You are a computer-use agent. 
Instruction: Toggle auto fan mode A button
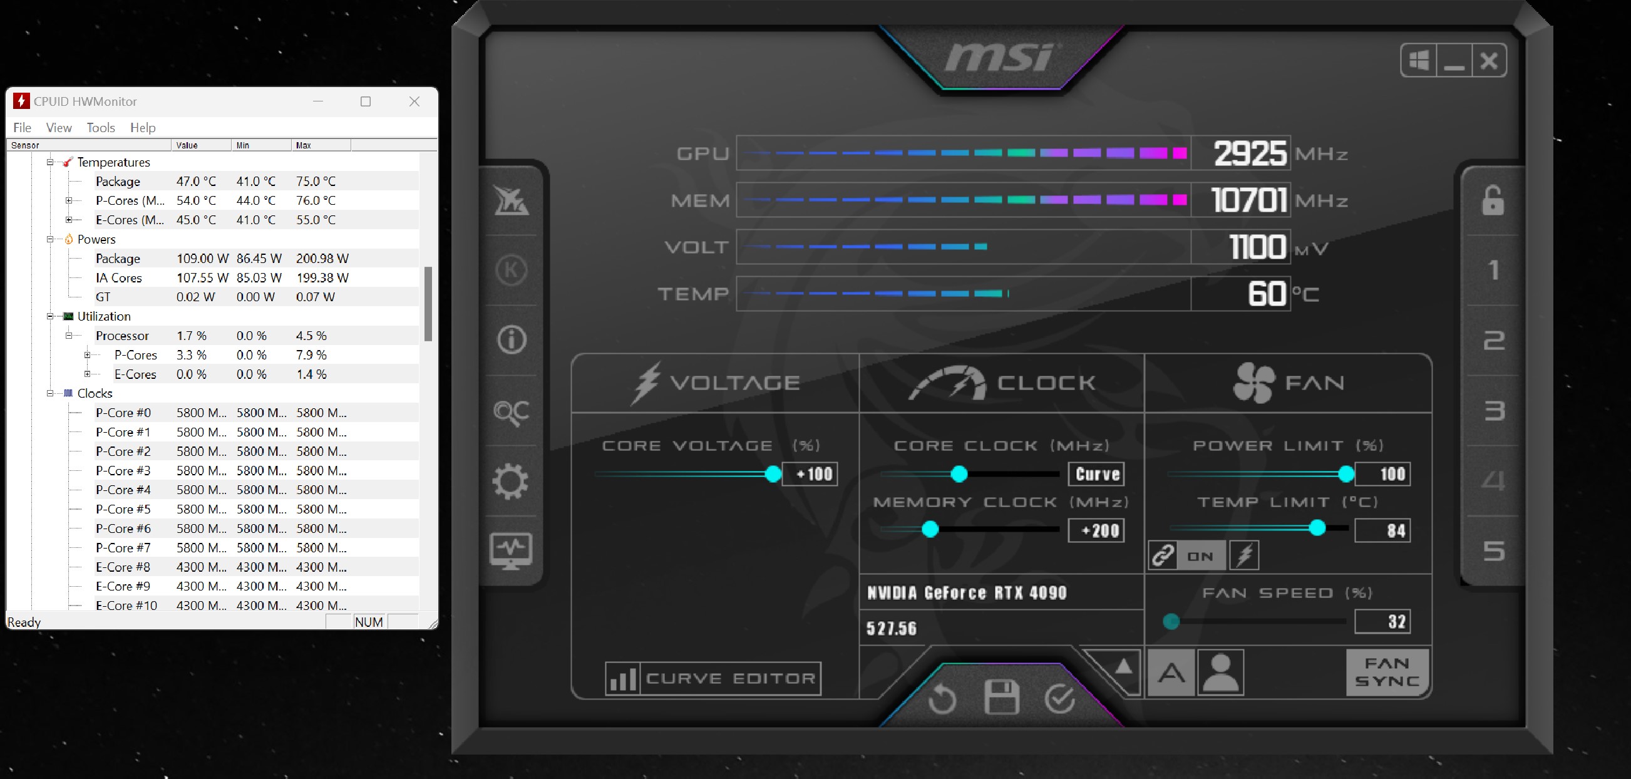point(1171,673)
